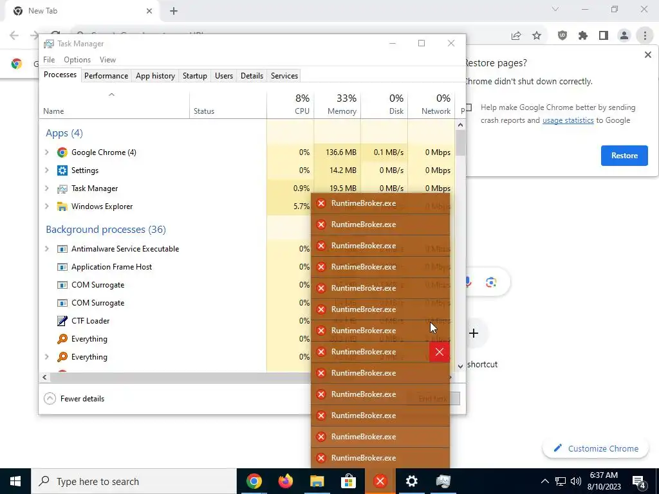Click the highlighted red X on RuntimeBroker row
Screen dimensions: 659x494
point(439,352)
